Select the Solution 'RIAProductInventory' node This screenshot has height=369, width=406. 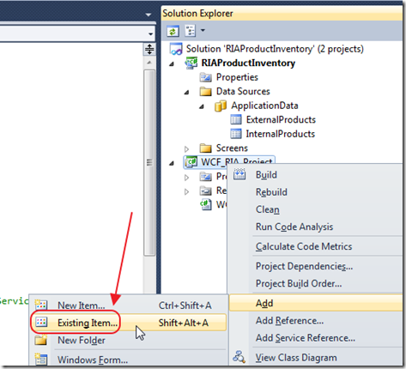pyautogui.click(x=275, y=49)
